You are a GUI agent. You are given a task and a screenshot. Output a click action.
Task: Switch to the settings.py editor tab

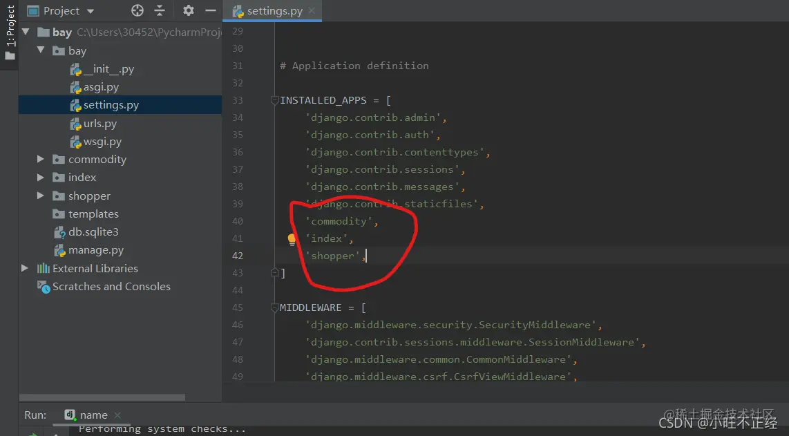[x=272, y=10]
